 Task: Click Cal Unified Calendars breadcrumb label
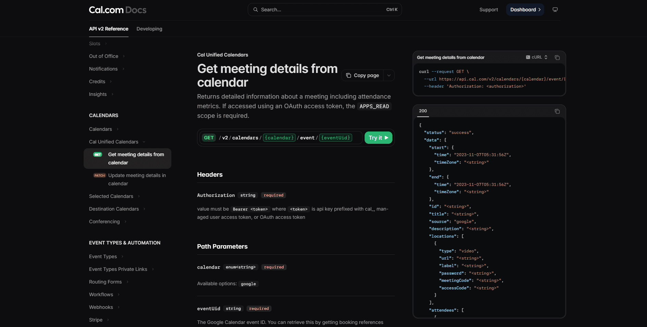[x=222, y=55]
